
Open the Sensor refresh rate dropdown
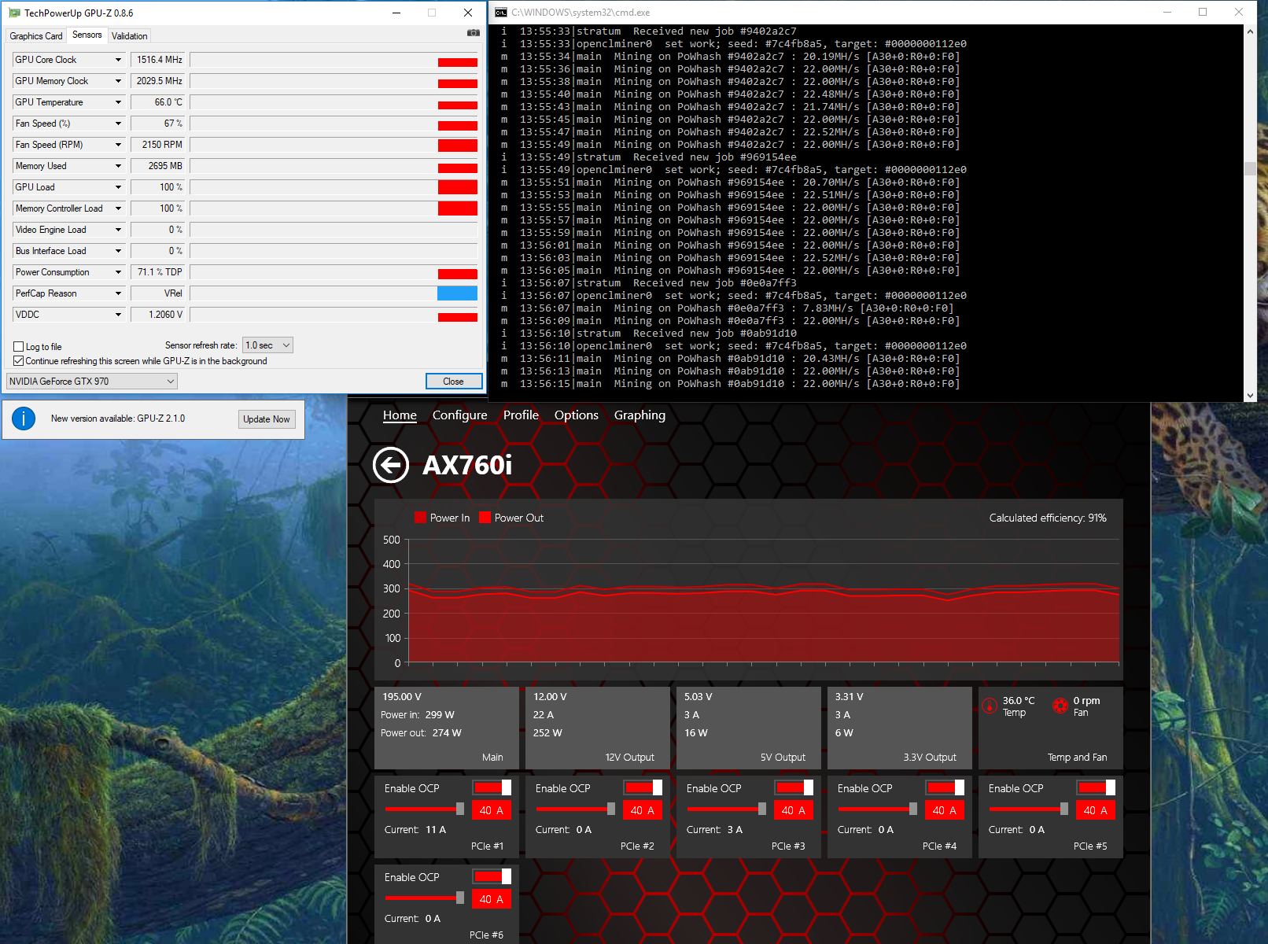click(x=267, y=345)
